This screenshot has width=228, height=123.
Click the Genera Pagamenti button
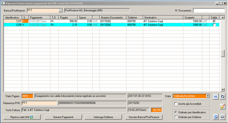click(x=63, y=117)
